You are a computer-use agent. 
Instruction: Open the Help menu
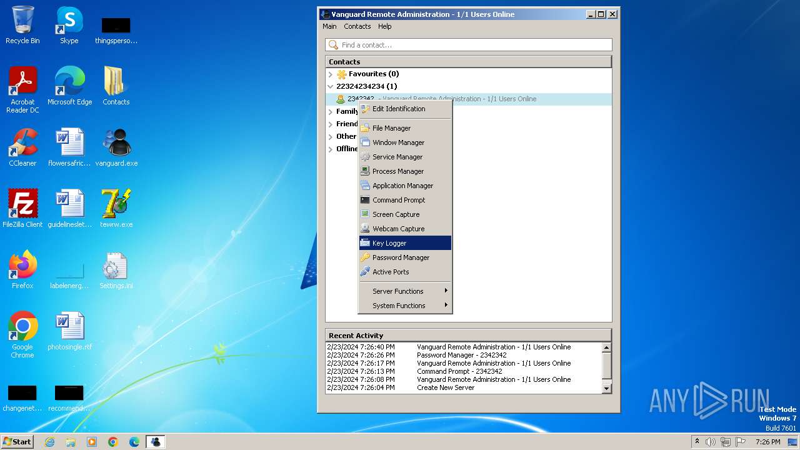pyautogui.click(x=385, y=26)
